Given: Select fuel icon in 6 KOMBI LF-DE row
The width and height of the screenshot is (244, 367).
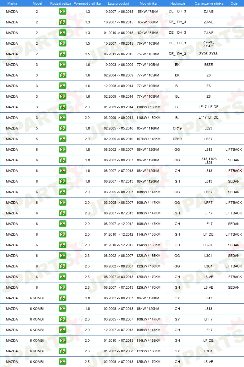Looking at the screenshot, I should click(x=62, y=340).
